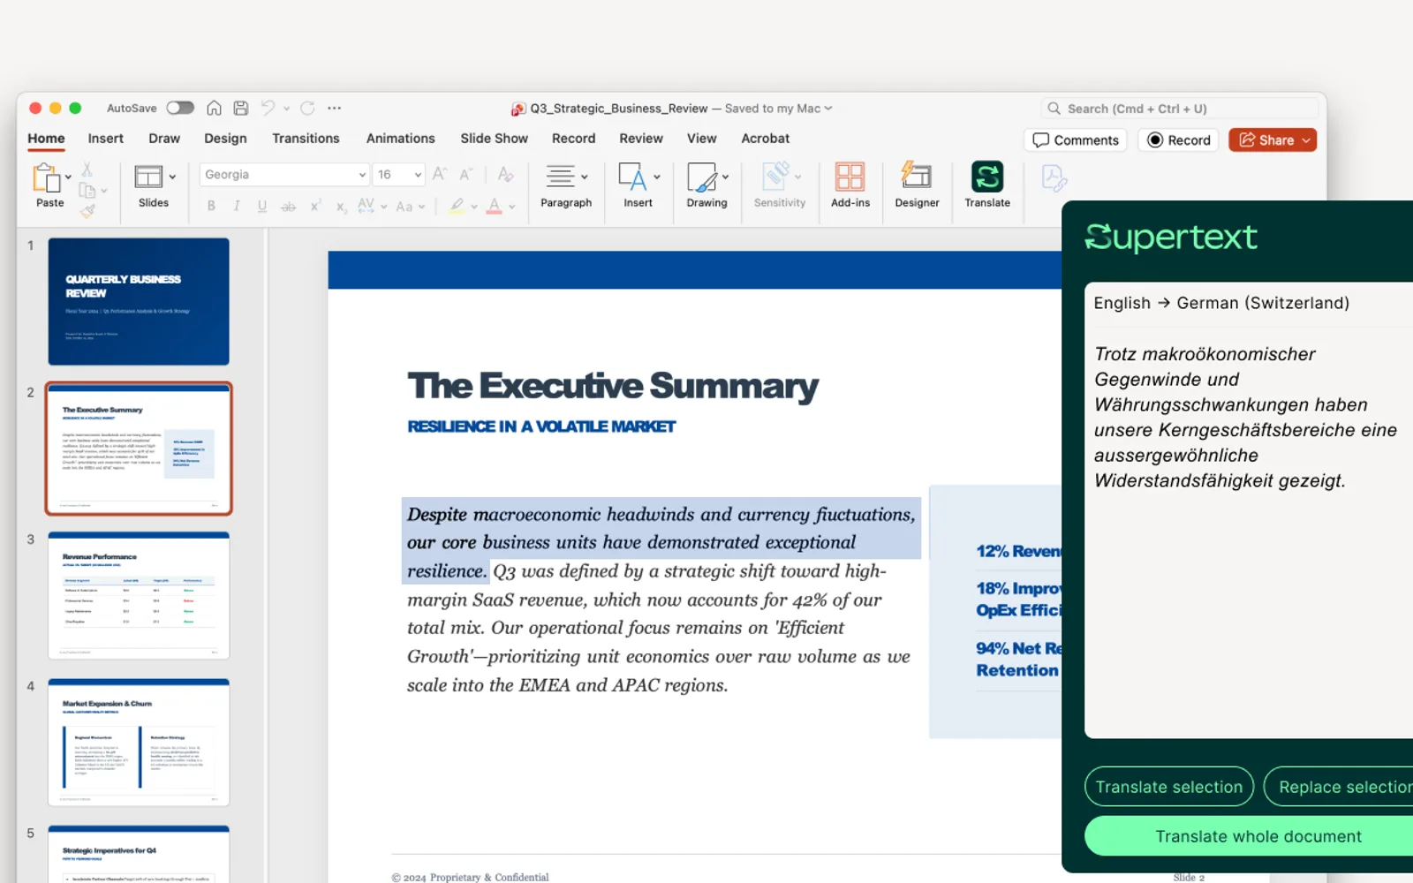Apply Strikethrough formatting
This screenshot has height=883, width=1413.
(x=288, y=206)
